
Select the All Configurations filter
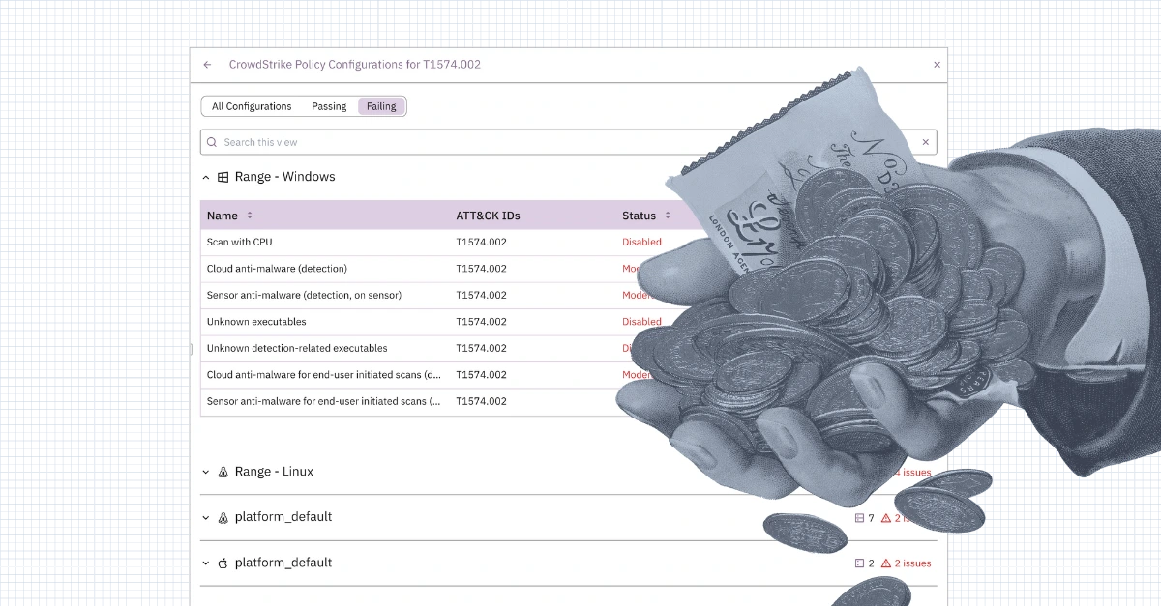click(252, 106)
